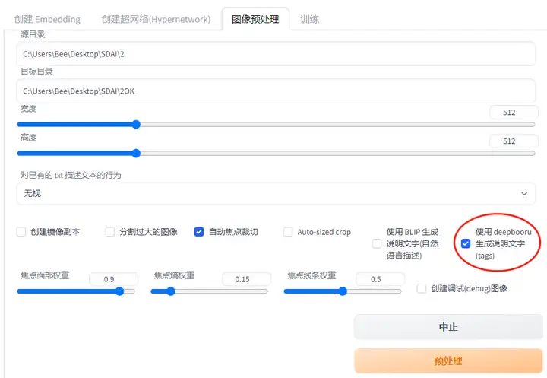547x378 pixels.
Task: Click the 源目录 path input field
Action: (276, 54)
